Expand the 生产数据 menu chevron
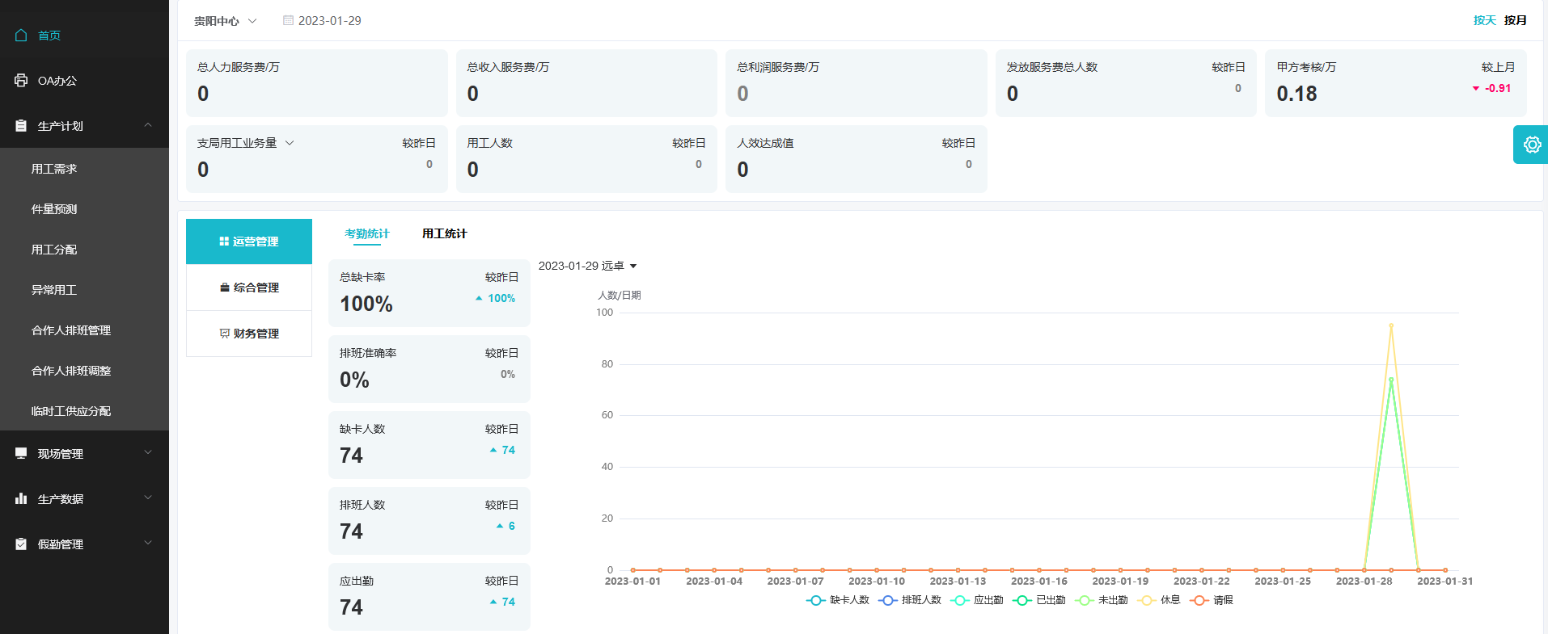The height and width of the screenshot is (634, 1548). 148,498
